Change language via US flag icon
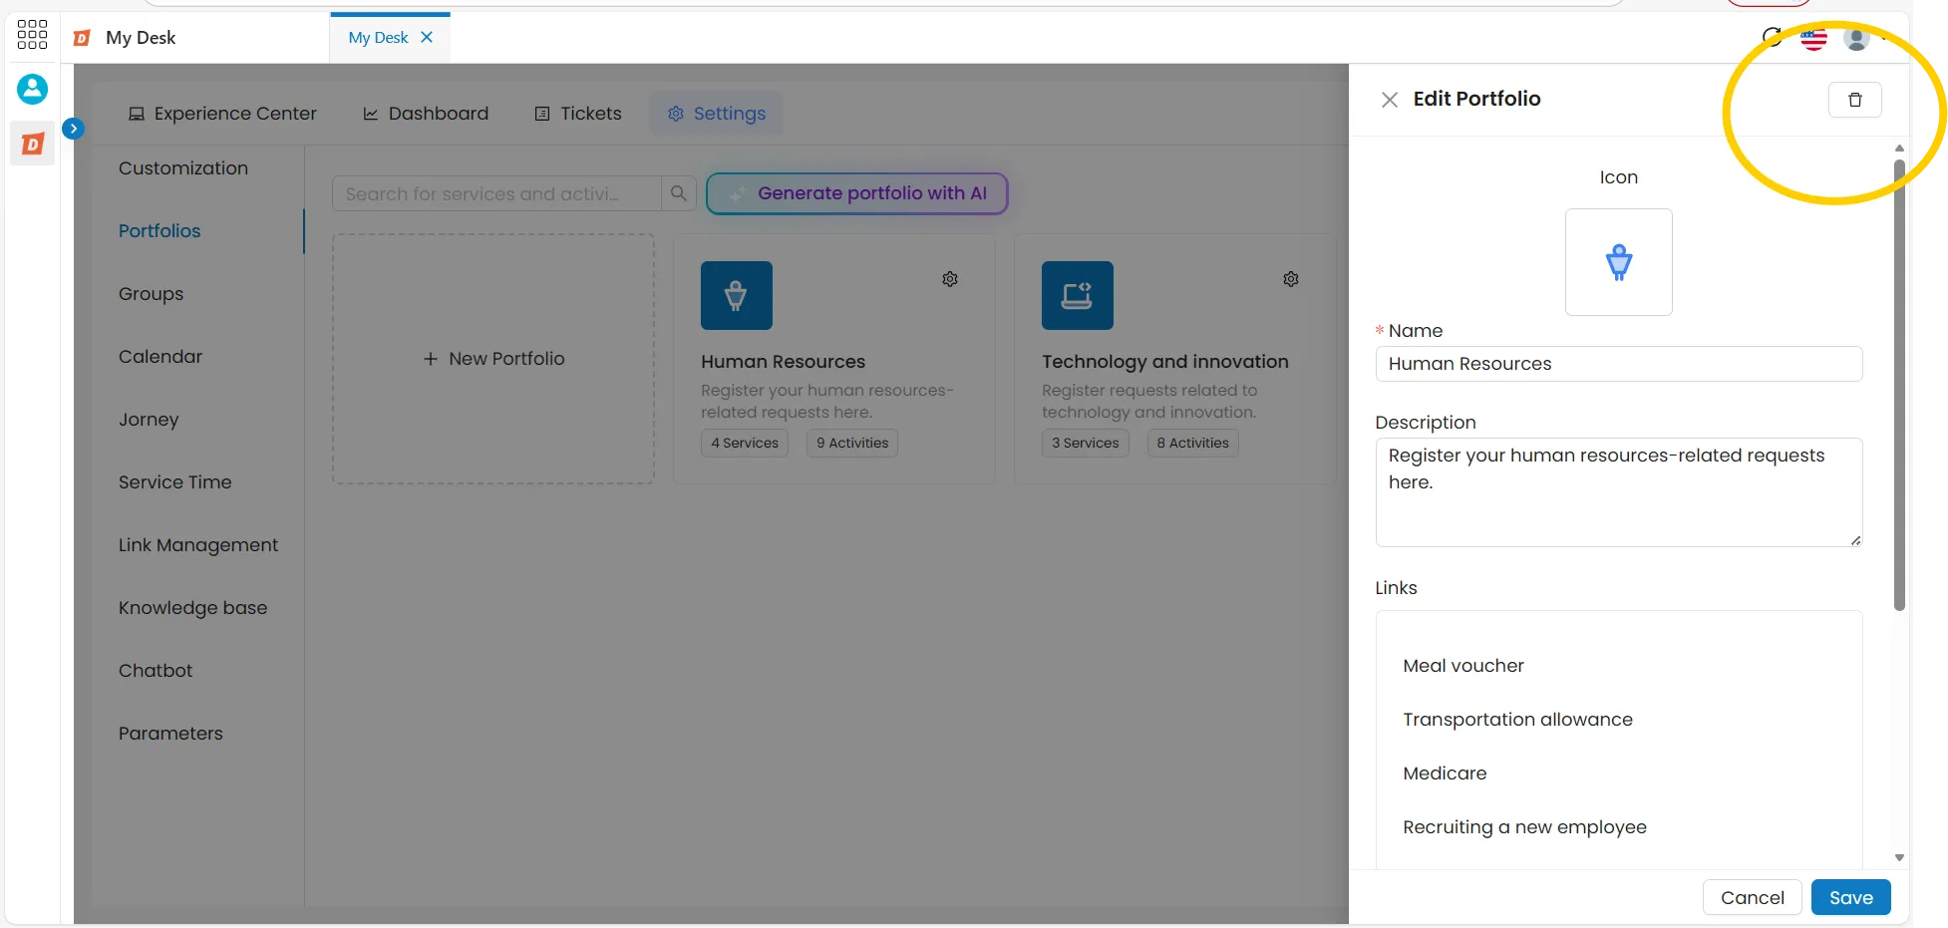This screenshot has width=1948, height=928. [x=1813, y=39]
